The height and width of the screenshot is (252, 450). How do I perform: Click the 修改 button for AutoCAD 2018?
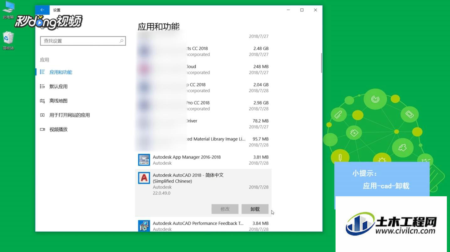[225, 209]
